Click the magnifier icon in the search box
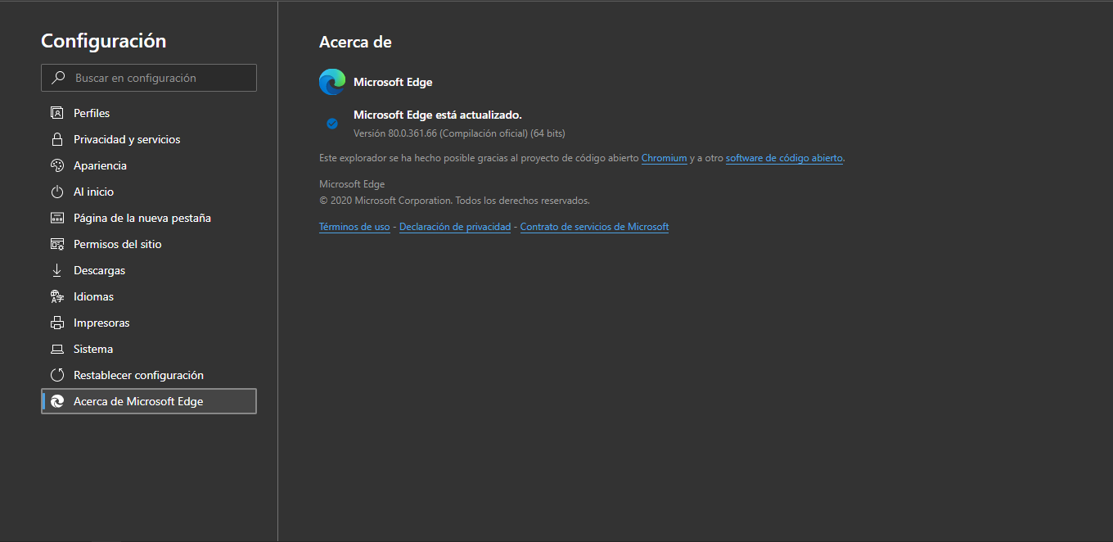 (58, 78)
